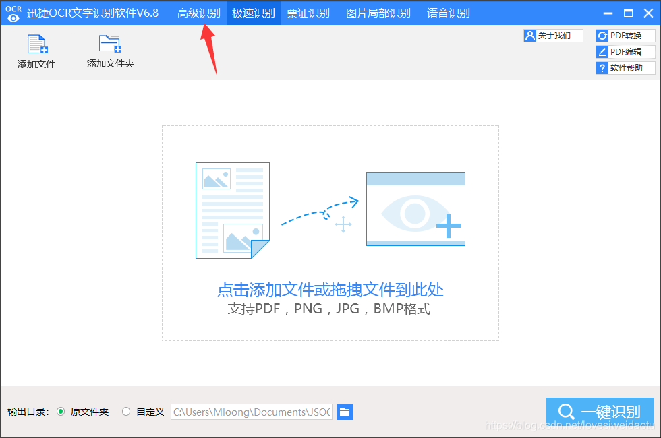Open the PDF编辑 tool
Image resolution: width=661 pixels, height=438 pixels.
[x=626, y=51]
